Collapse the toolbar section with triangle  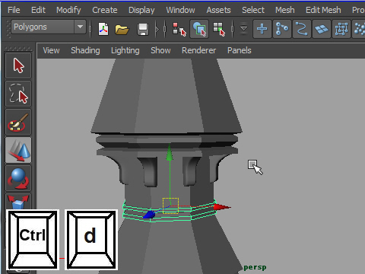pyautogui.click(x=157, y=29)
